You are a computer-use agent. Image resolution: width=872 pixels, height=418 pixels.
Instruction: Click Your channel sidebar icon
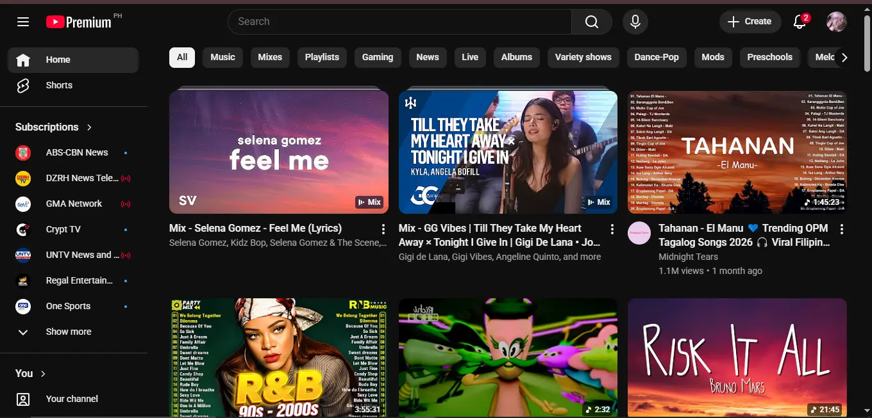[x=23, y=399]
